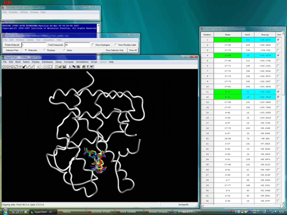287x215 pixels.
Task: Click the New file toolbar icon
Action: tap(56, 67)
